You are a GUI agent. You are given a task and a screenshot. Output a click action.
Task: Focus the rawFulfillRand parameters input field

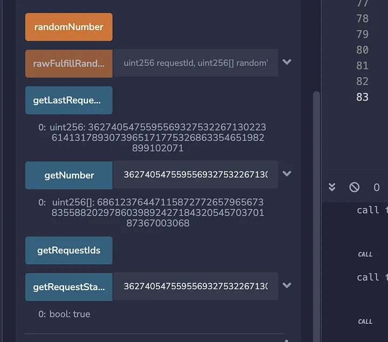(x=195, y=63)
